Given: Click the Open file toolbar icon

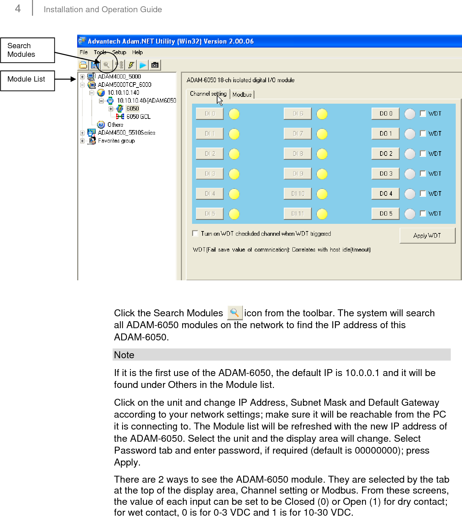Looking at the screenshot, I should click(x=83, y=65).
